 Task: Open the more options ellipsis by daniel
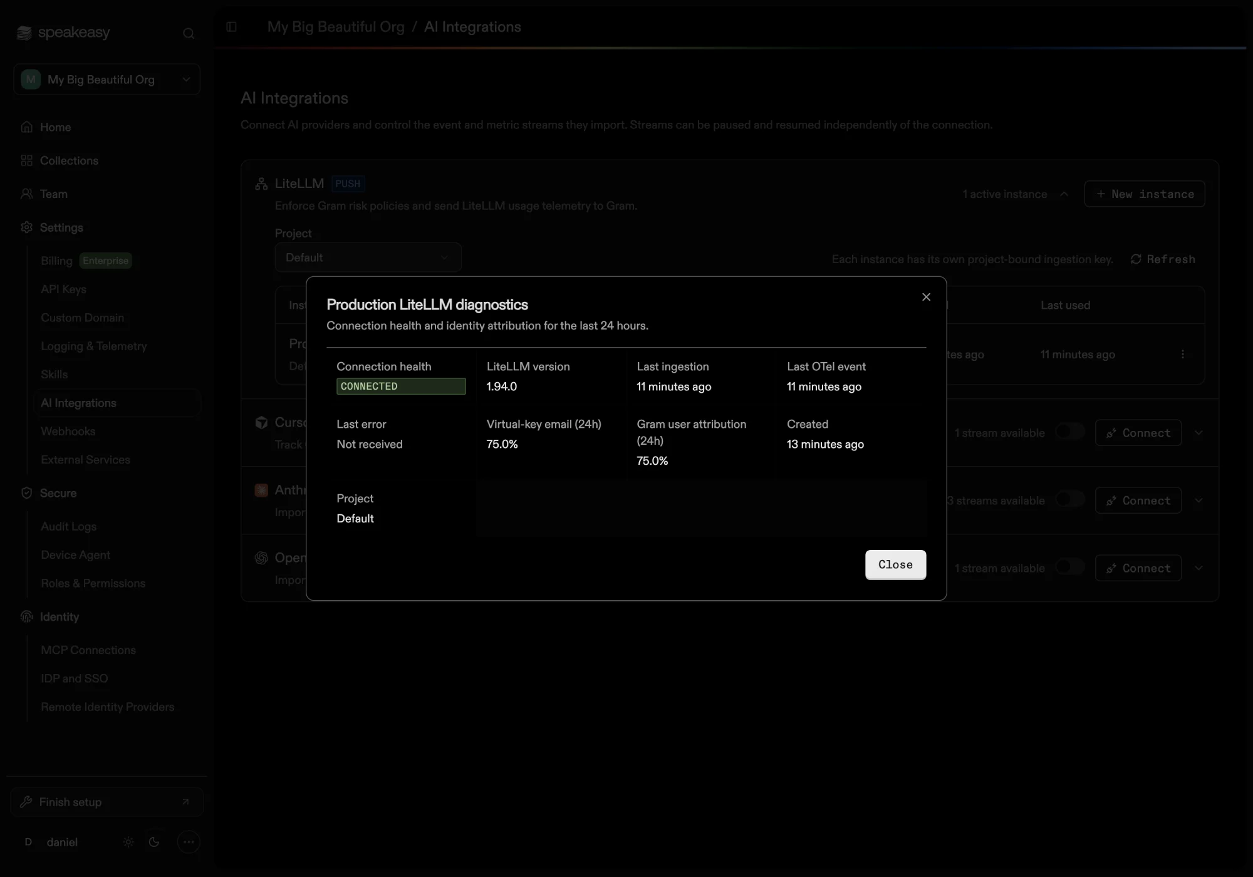(x=189, y=842)
